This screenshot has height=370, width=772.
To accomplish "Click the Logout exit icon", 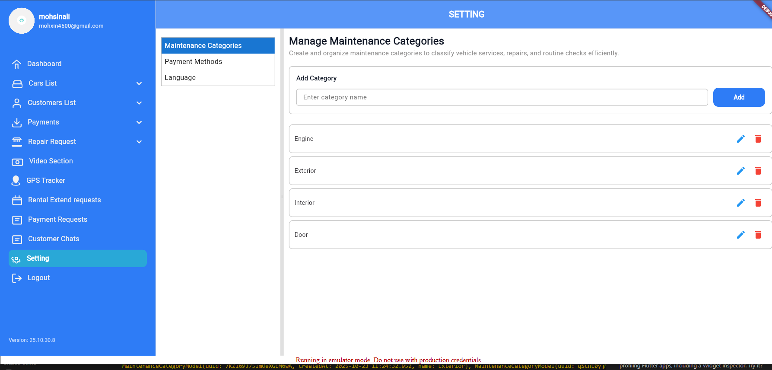I will click(17, 278).
